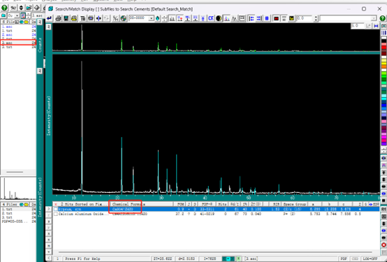Click the half-moon contrast icon in toolbar
The image size is (387, 262).
[219, 18]
